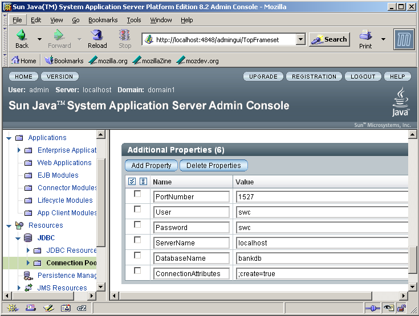Open the Back button history dropdown

pos(39,39)
